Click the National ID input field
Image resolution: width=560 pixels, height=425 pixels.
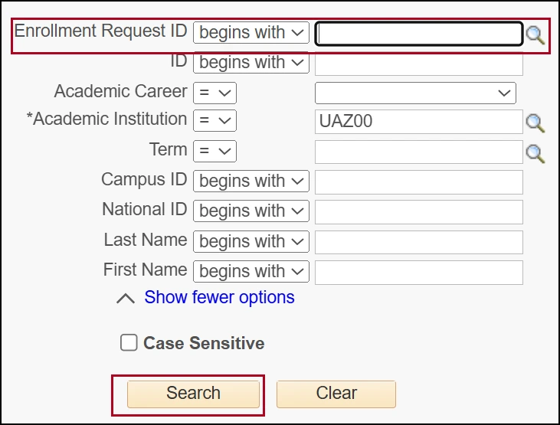coord(419,212)
